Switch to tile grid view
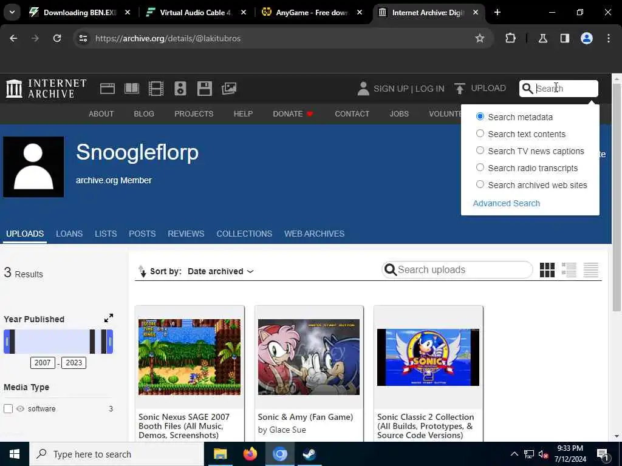This screenshot has height=466, width=622. [547, 270]
